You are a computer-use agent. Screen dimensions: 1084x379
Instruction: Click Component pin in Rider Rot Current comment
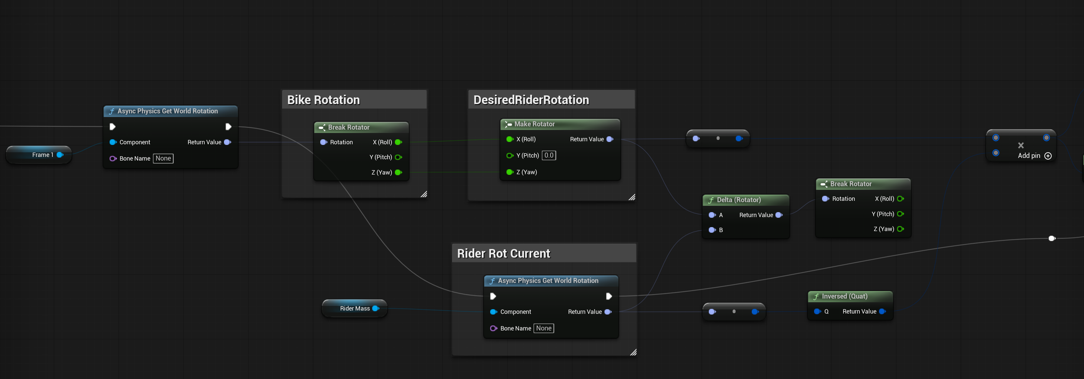(493, 312)
